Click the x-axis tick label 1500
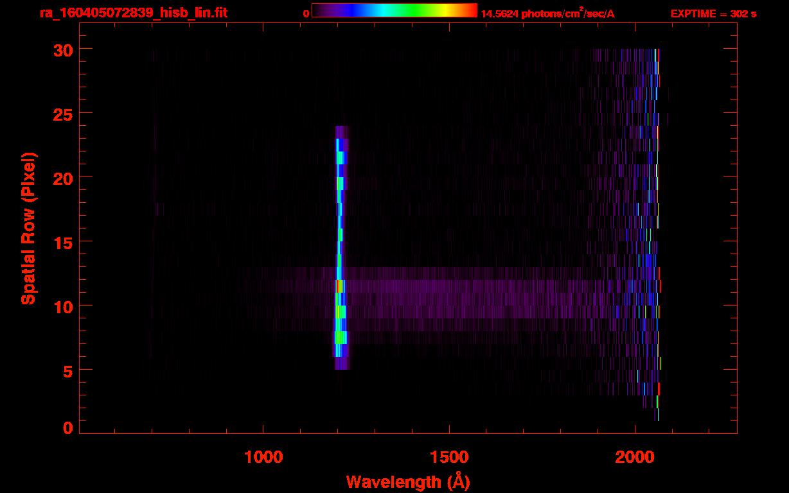Screen dimensions: 789x493 [x=449, y=457]
